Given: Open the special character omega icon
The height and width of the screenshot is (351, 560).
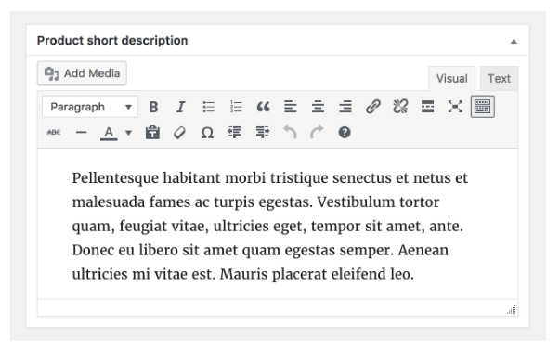Looking at the screenshot, I should click(x=207, y=133).
